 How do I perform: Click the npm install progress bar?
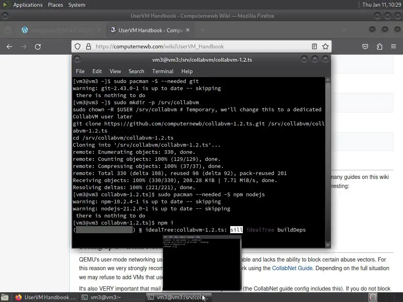(x=104, y=230)
